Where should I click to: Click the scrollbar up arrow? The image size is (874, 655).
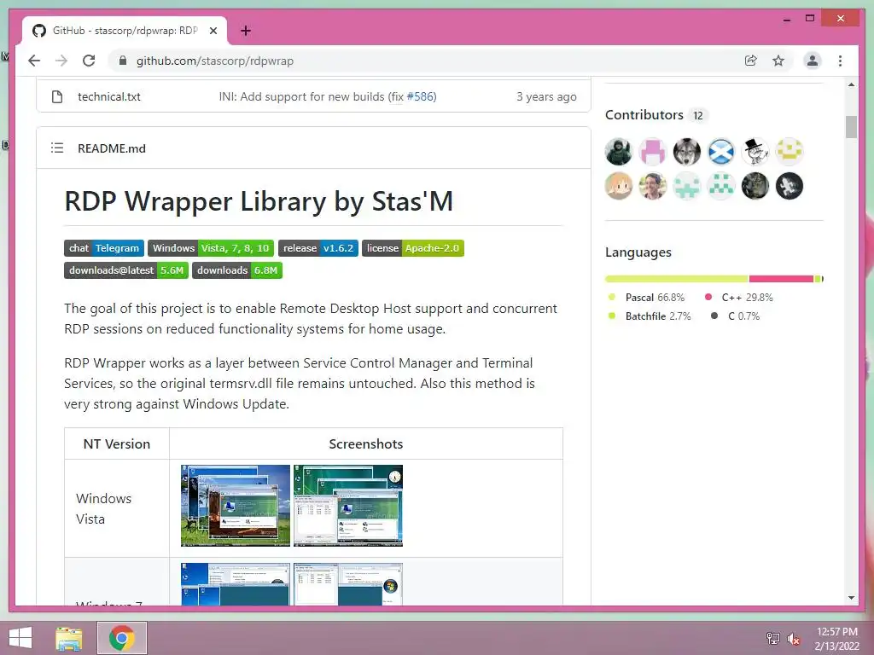(851, 84)
